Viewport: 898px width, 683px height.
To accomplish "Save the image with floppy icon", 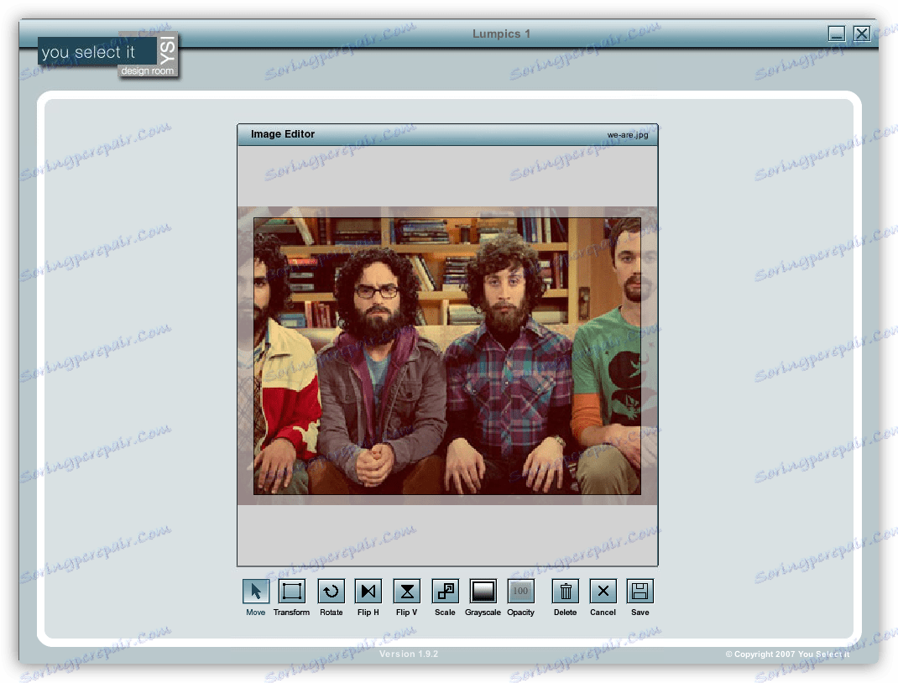I will (640, 591).
